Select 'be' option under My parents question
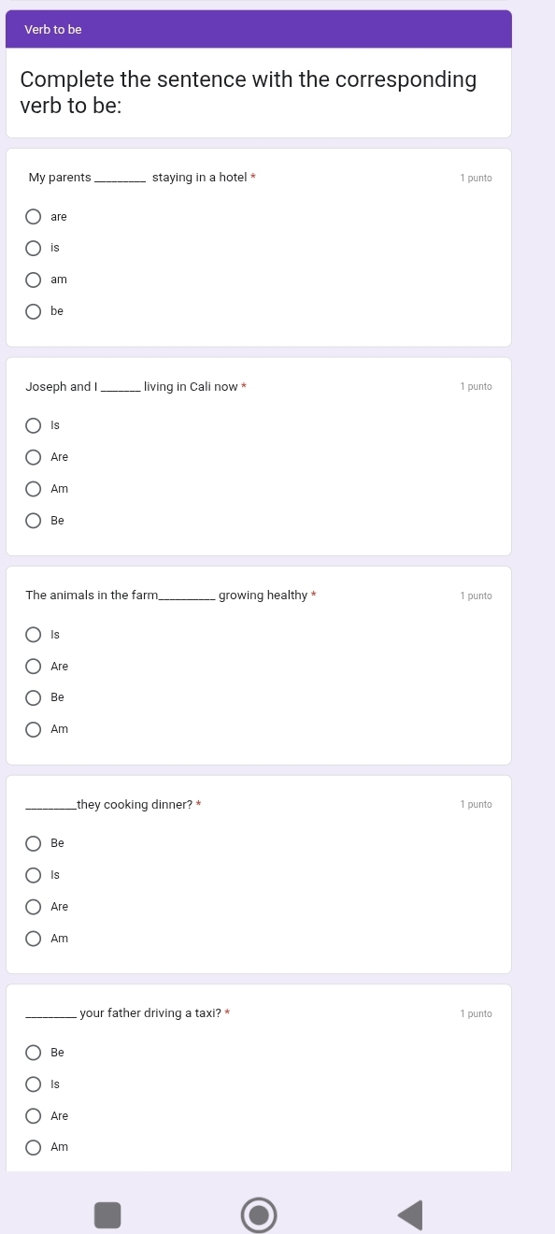The image size is (555, 1234). (34, 310)
